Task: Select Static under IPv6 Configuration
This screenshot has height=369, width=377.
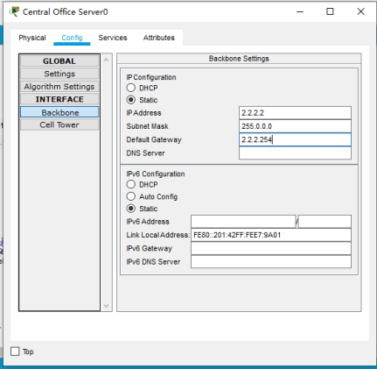Action: (131, 209)
